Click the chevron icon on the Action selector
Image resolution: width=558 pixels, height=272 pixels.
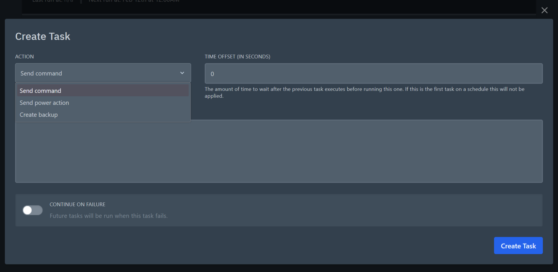coord(182,73)
